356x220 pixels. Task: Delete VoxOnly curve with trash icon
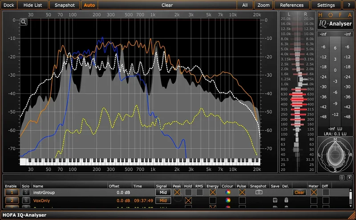(x=286, y=200)
